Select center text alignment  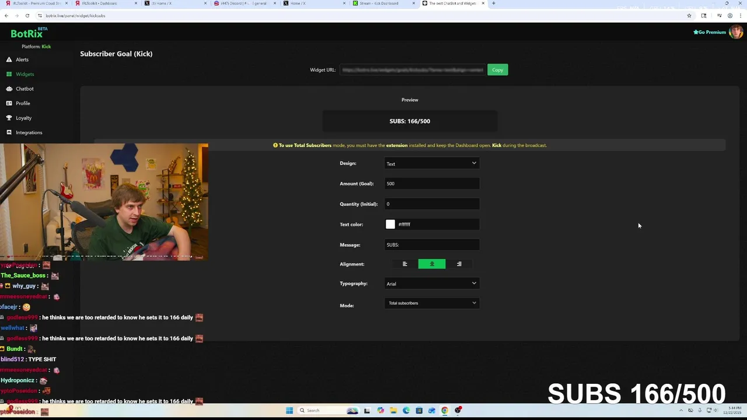(432, 264)
